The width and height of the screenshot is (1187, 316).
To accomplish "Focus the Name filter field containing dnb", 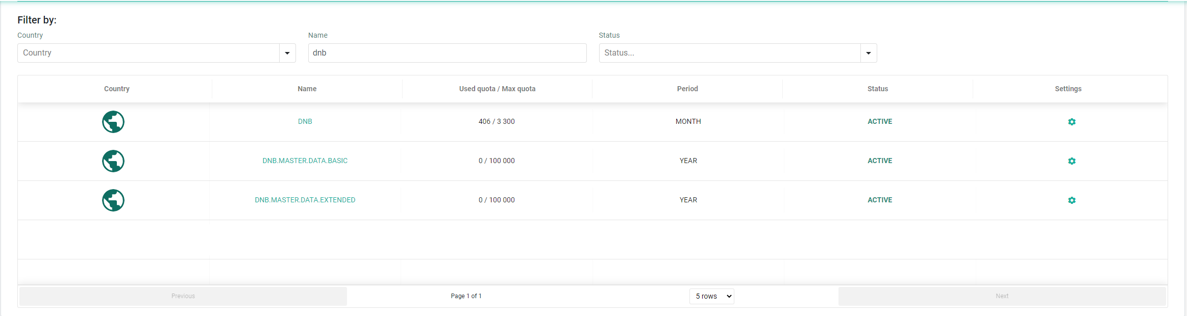I will coord(448,53).
